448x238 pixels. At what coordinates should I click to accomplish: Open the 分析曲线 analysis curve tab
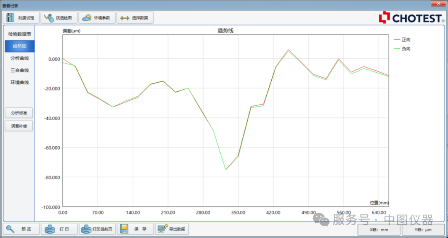click(x=19, y=58)
